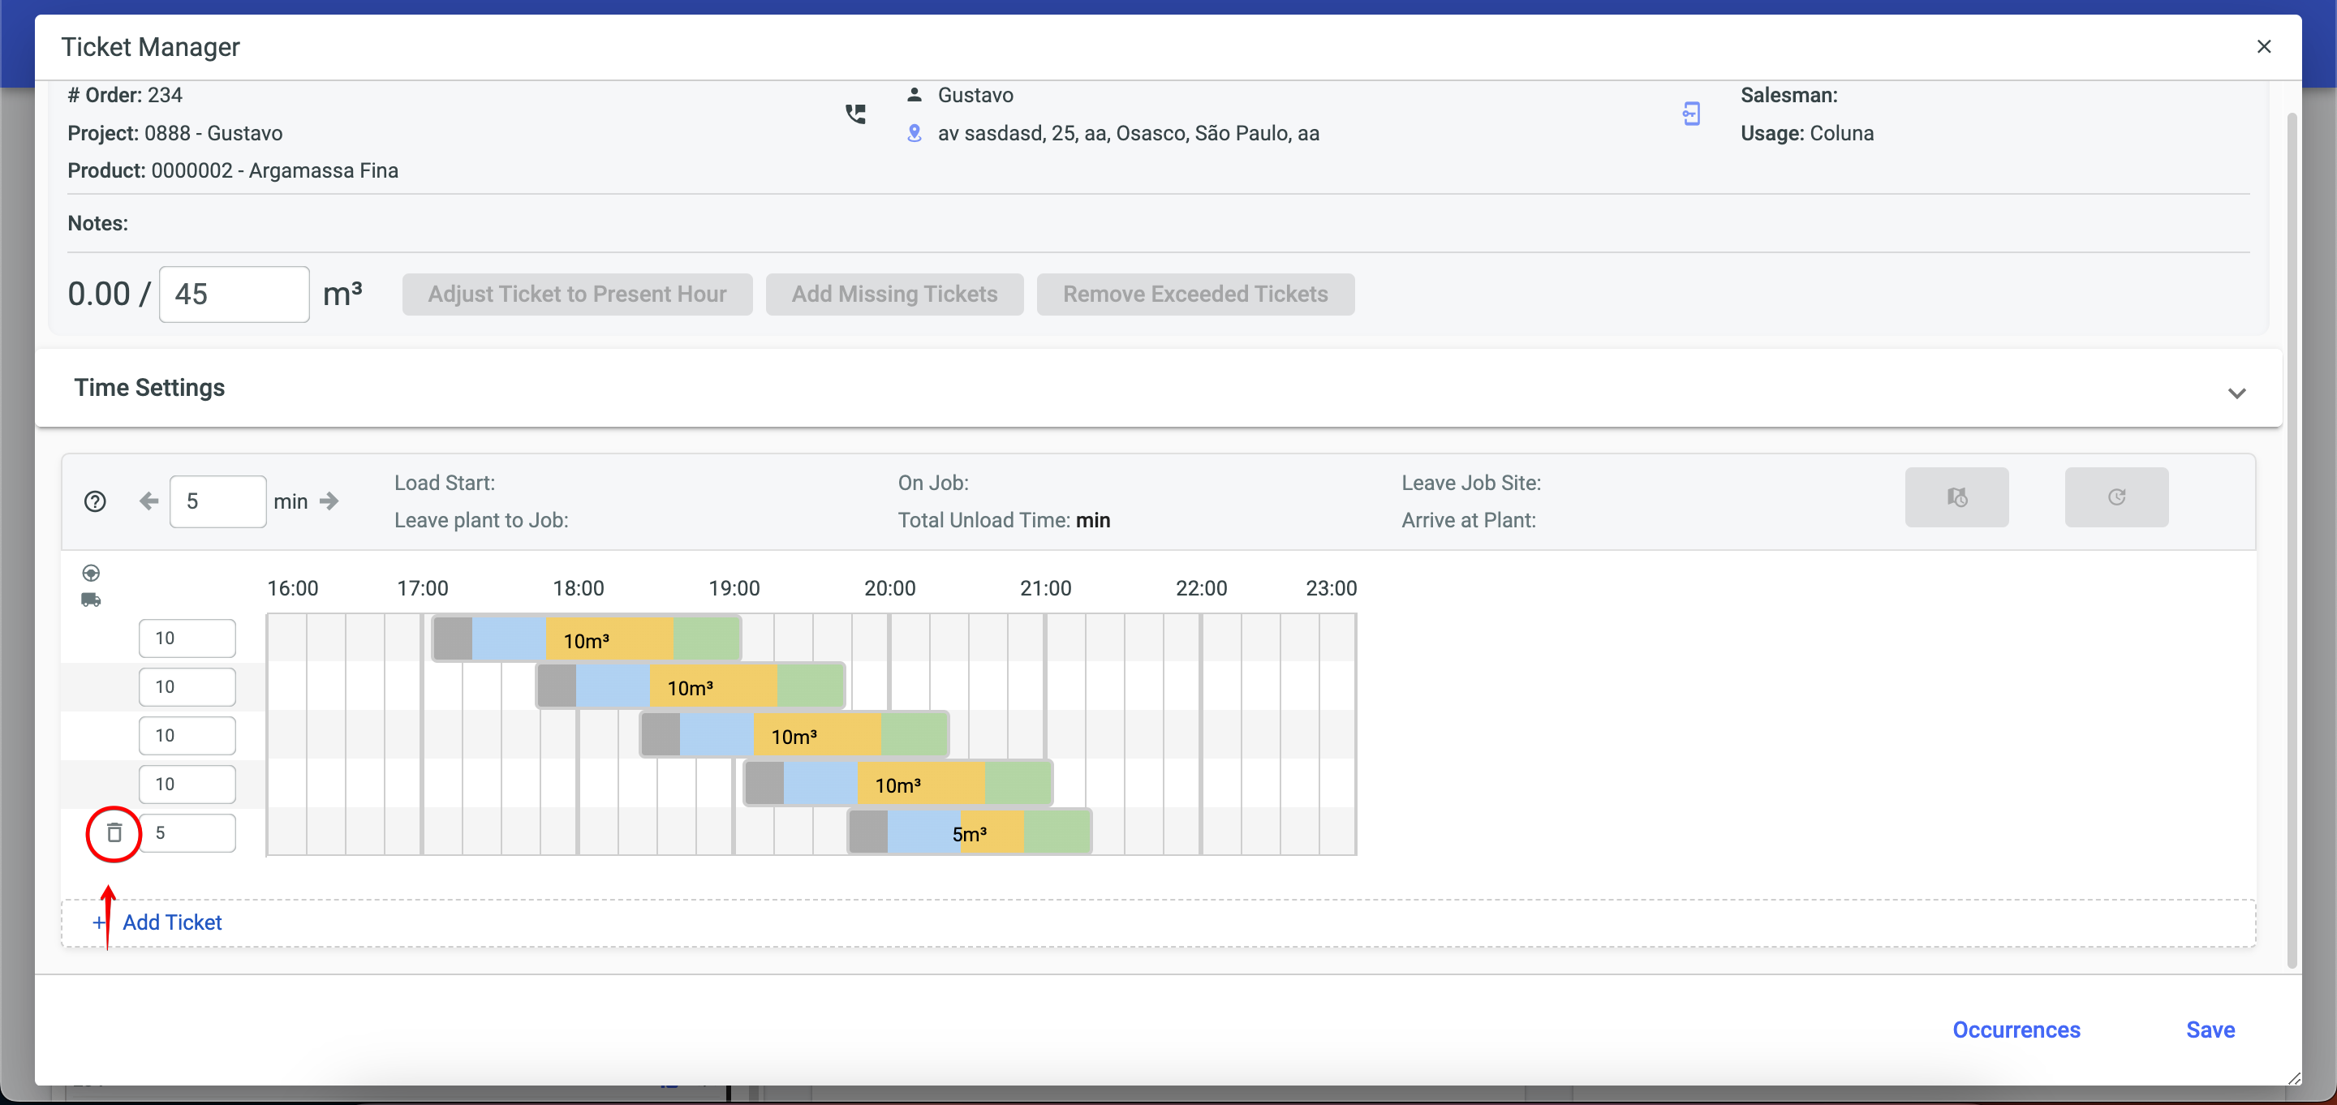
Task: Click the total volume field showing 45
Action: click(x=234, y=294)
